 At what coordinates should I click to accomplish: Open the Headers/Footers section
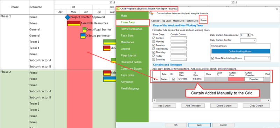pos(131,62)
